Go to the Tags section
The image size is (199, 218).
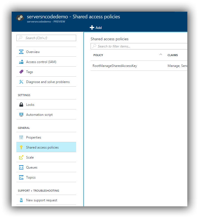tap(46, 72)
